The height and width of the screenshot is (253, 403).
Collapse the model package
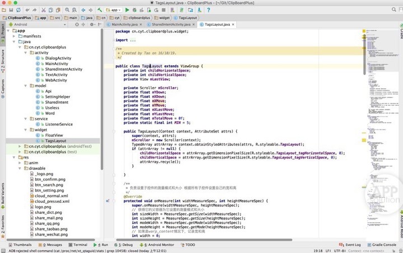click(25, 85)
